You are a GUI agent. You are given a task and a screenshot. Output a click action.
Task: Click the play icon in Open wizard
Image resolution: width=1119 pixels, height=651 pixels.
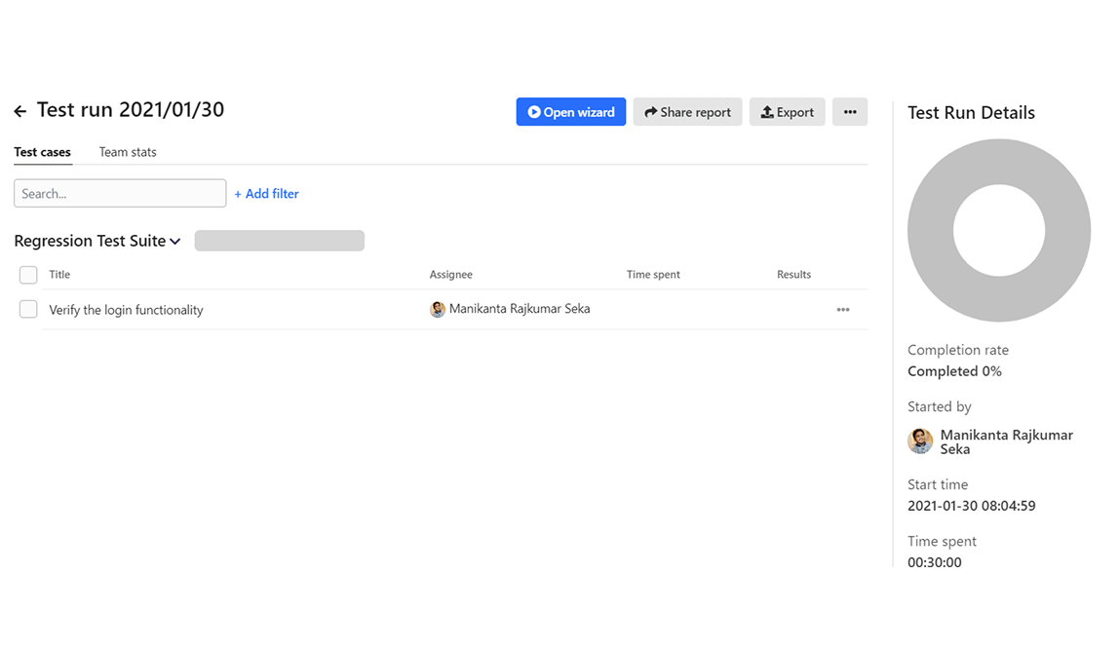point(534,112)
